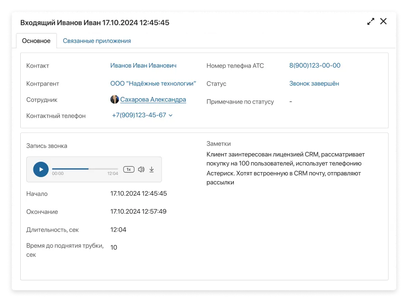Mute the call recording volume

tap(141, 169)
